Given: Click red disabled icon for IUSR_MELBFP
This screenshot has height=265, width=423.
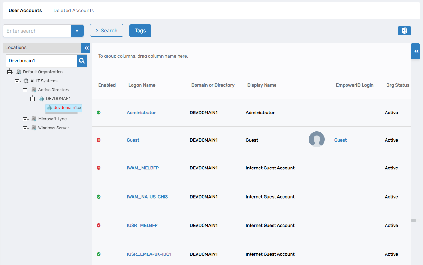Looking at the screenshot, I should click(99, 225).
